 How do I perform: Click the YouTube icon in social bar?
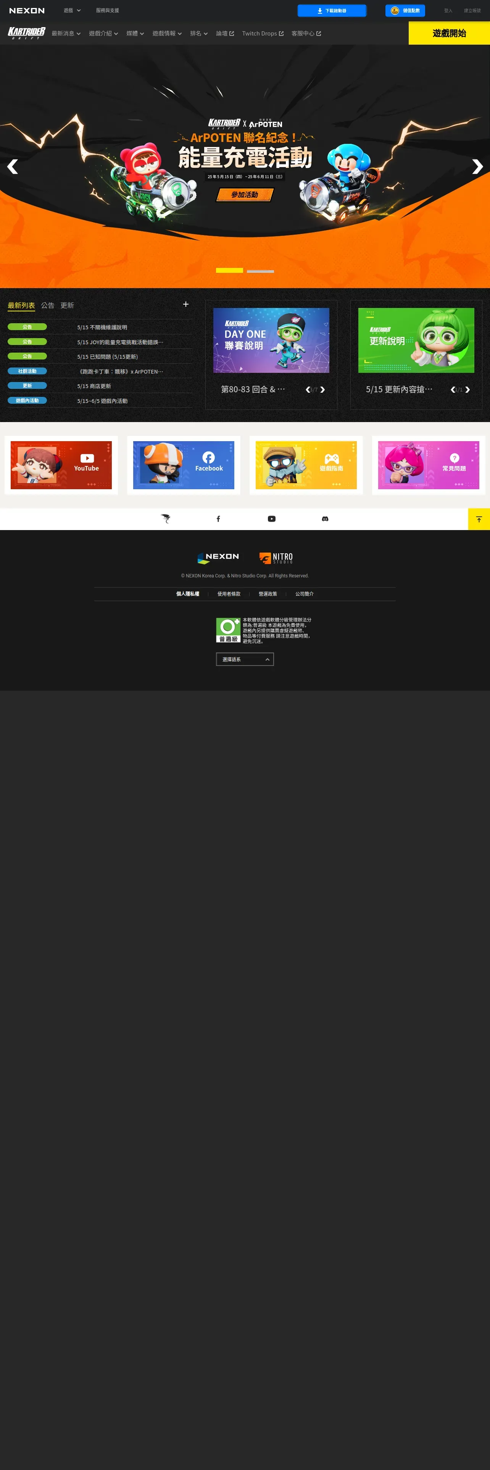coord(272,519)
